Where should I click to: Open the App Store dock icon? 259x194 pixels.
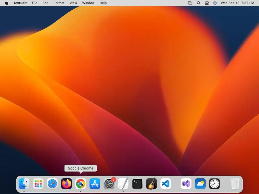coord(95,184)
